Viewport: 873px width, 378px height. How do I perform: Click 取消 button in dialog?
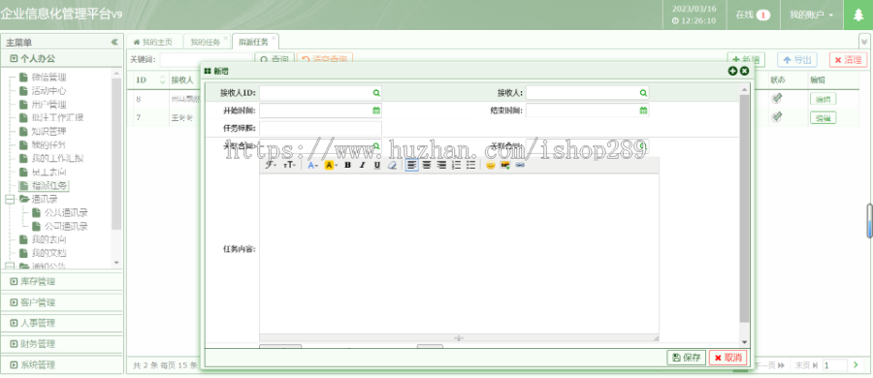tap(727, 358)
